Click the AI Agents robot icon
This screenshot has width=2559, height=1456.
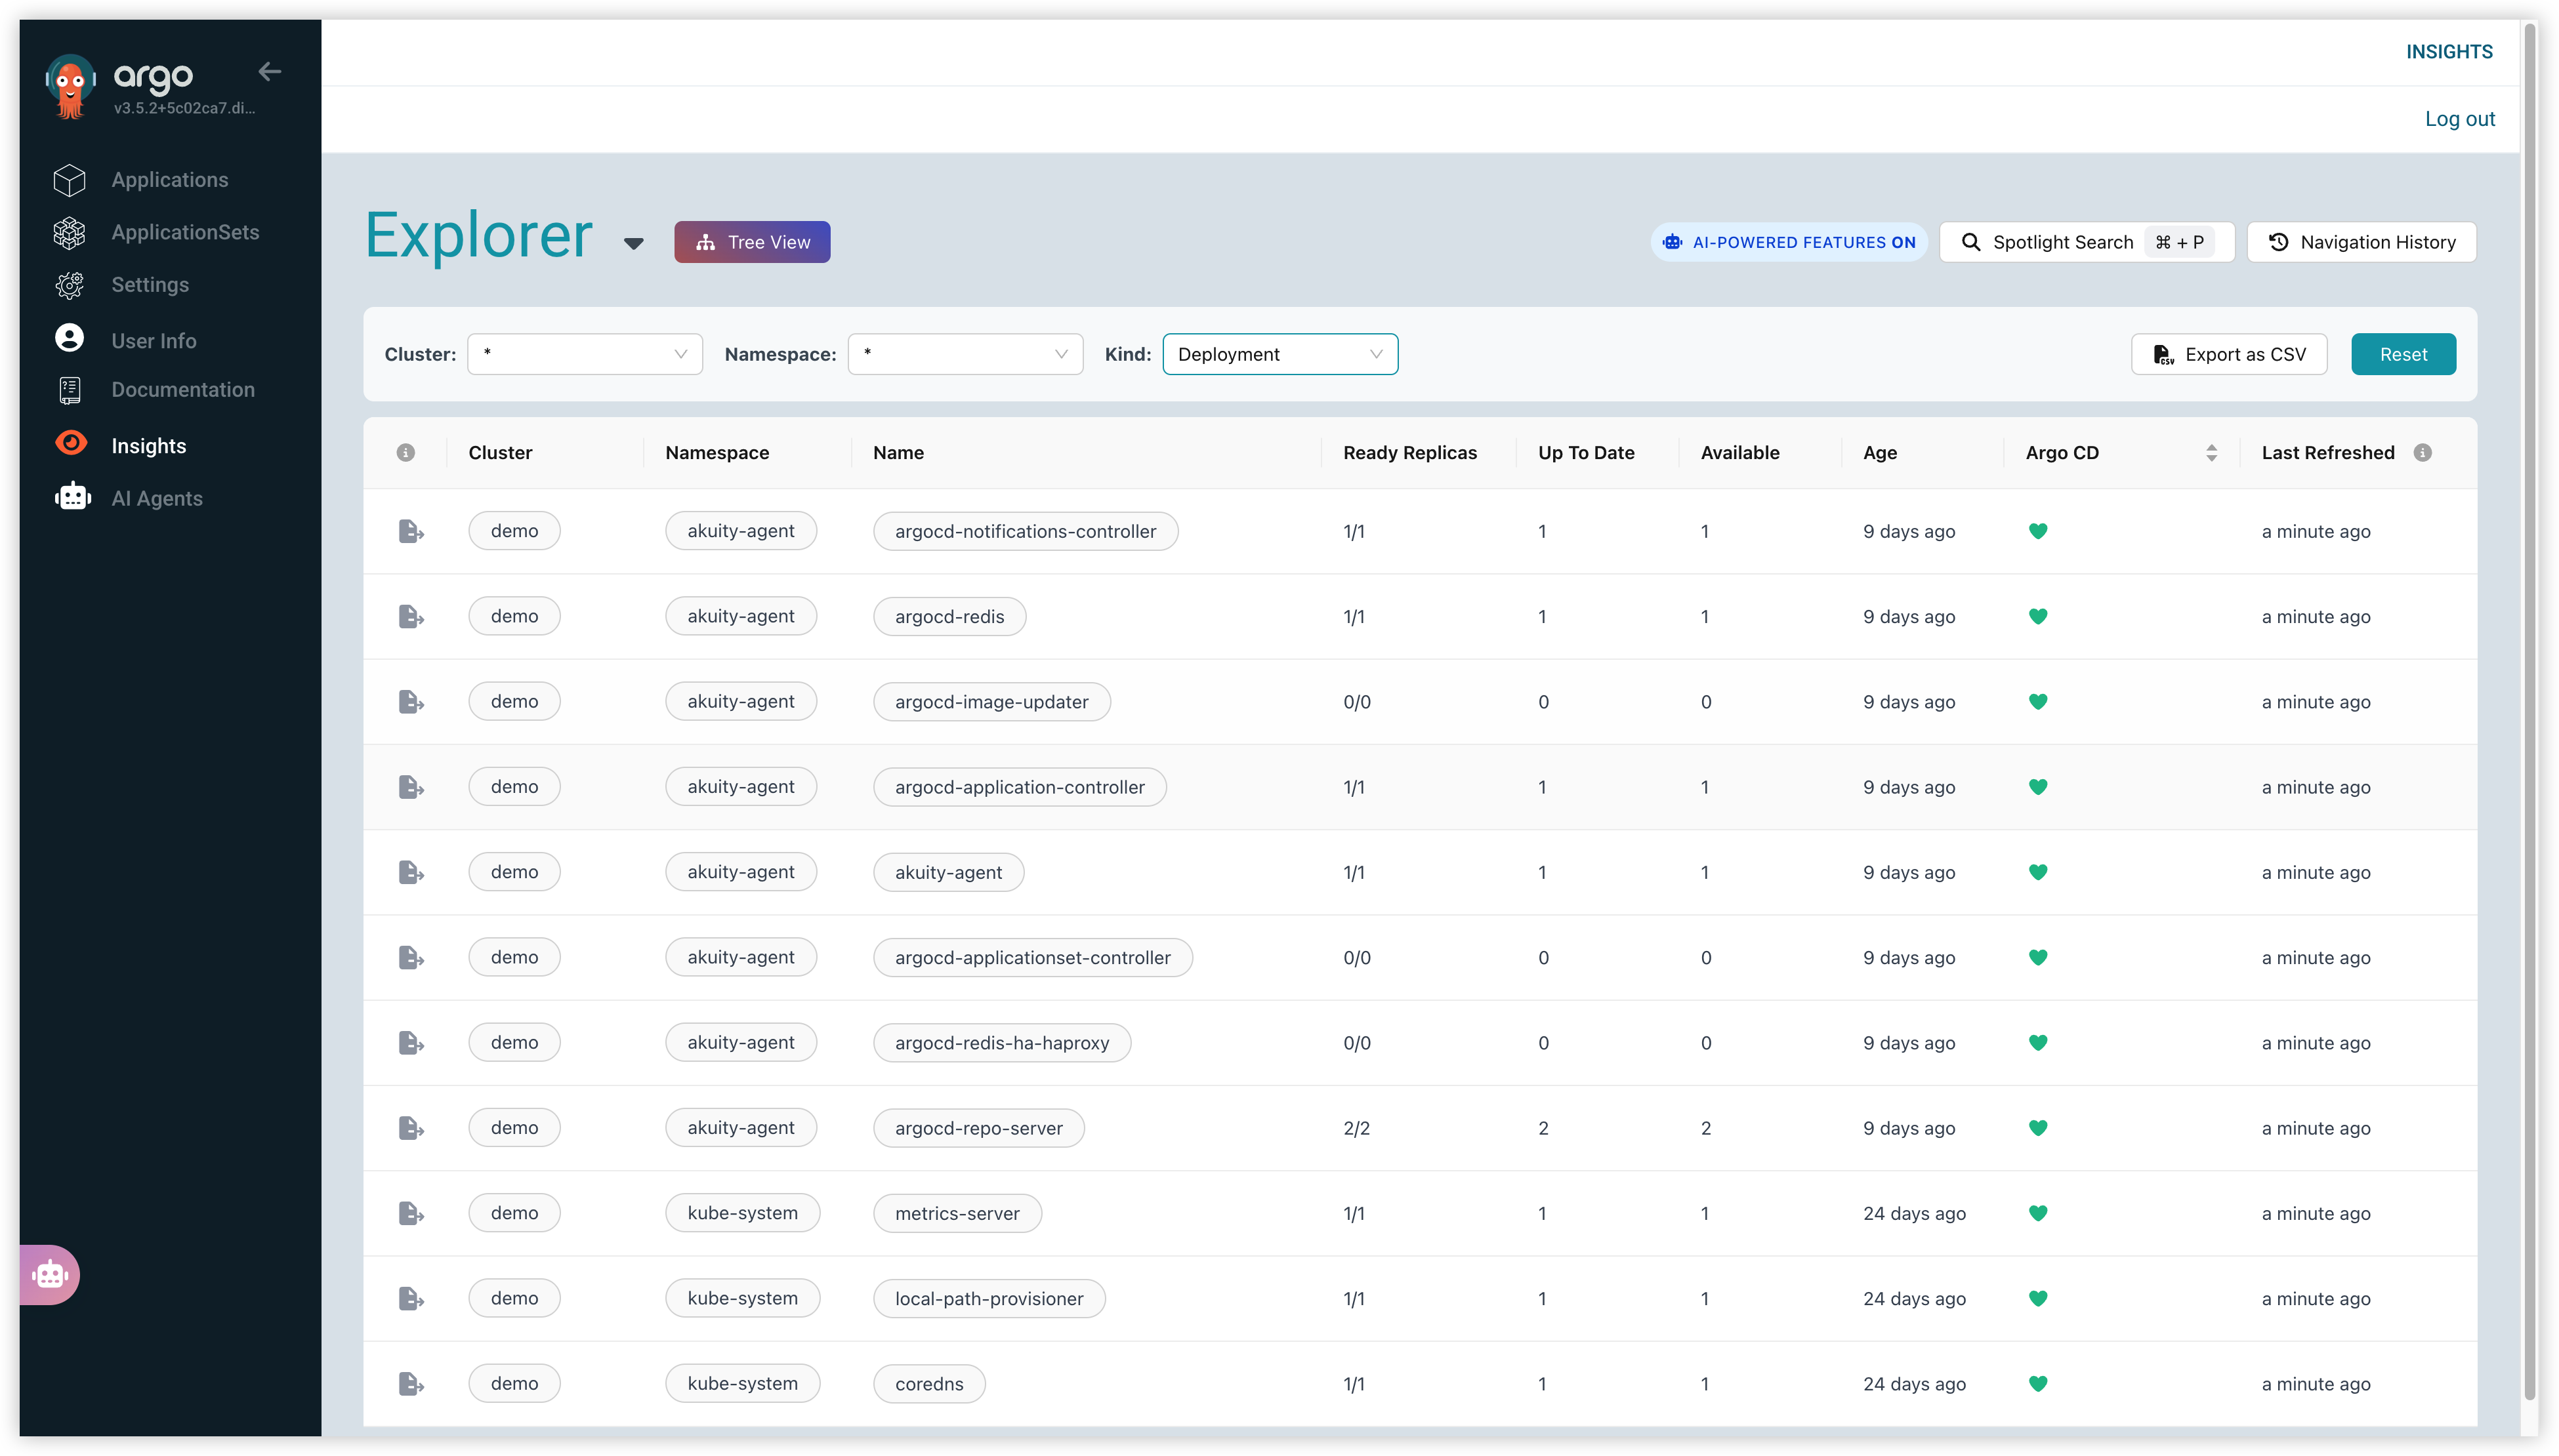pos(72,497)
